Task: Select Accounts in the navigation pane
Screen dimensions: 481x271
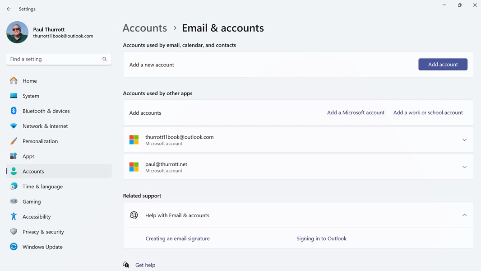Action: pyautogui.click(x=33, y=171)
